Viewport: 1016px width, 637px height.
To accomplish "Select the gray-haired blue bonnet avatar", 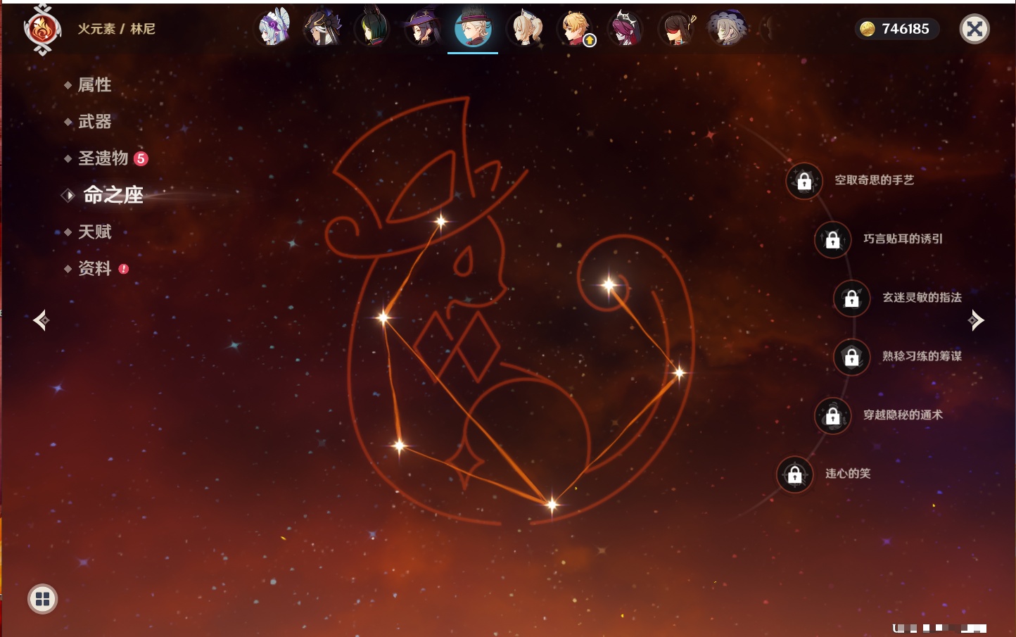I will coord(727,28).
